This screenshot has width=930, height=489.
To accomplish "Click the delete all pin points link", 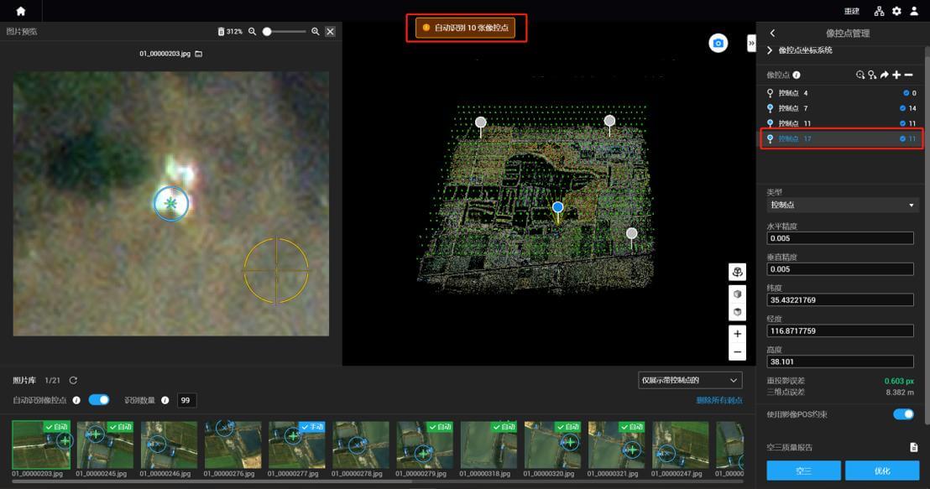I will (718, 401).
